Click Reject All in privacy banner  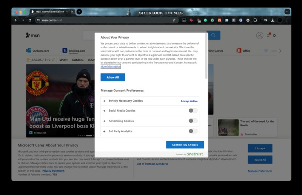coord(260,160)
